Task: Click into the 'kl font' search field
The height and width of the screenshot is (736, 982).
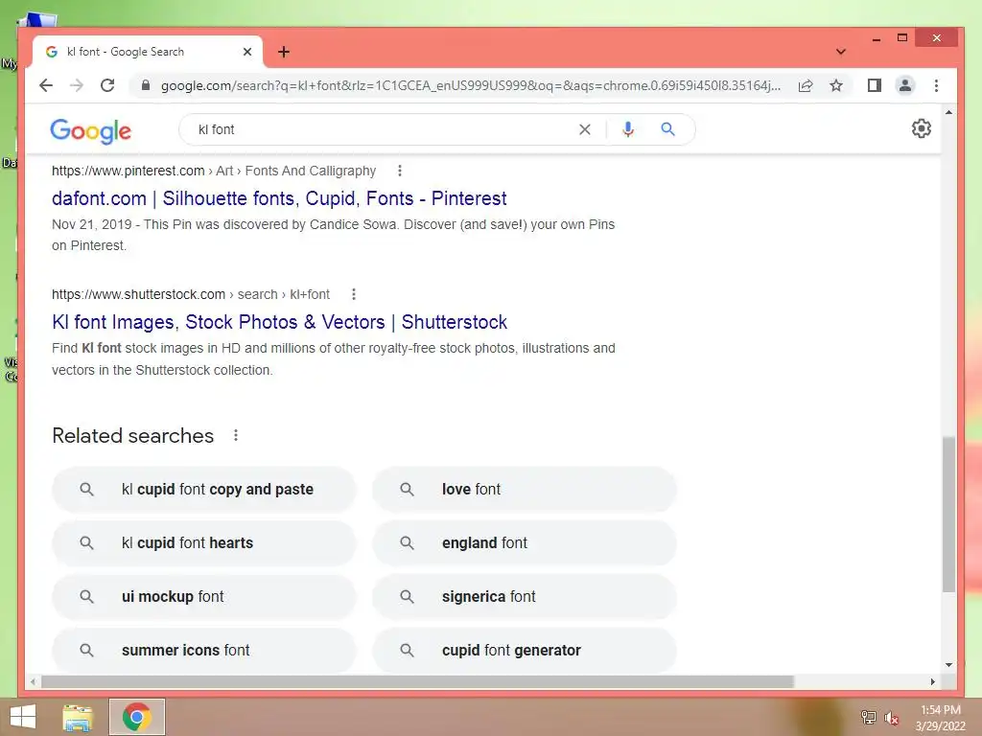Action: click(x=382, y=129)
